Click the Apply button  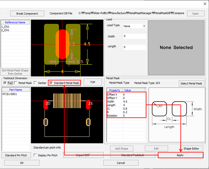pos(180,155)
